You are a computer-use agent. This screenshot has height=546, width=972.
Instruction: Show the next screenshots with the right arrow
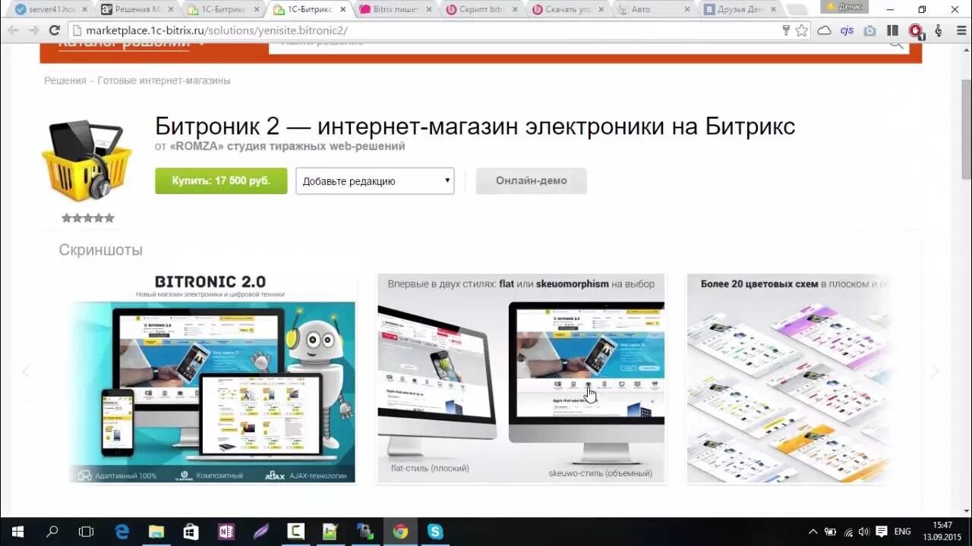point(934,372)
